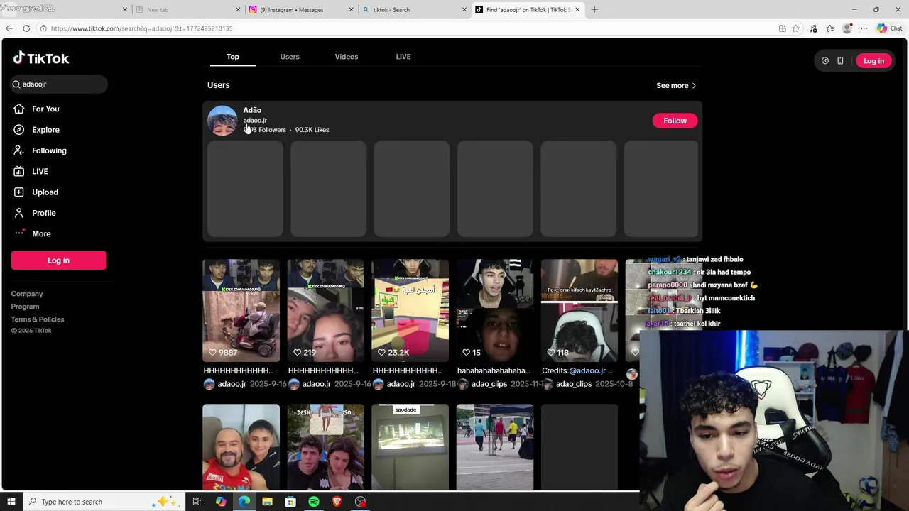
Task: Click the sidebar Log in button
Action: [58, 260]
